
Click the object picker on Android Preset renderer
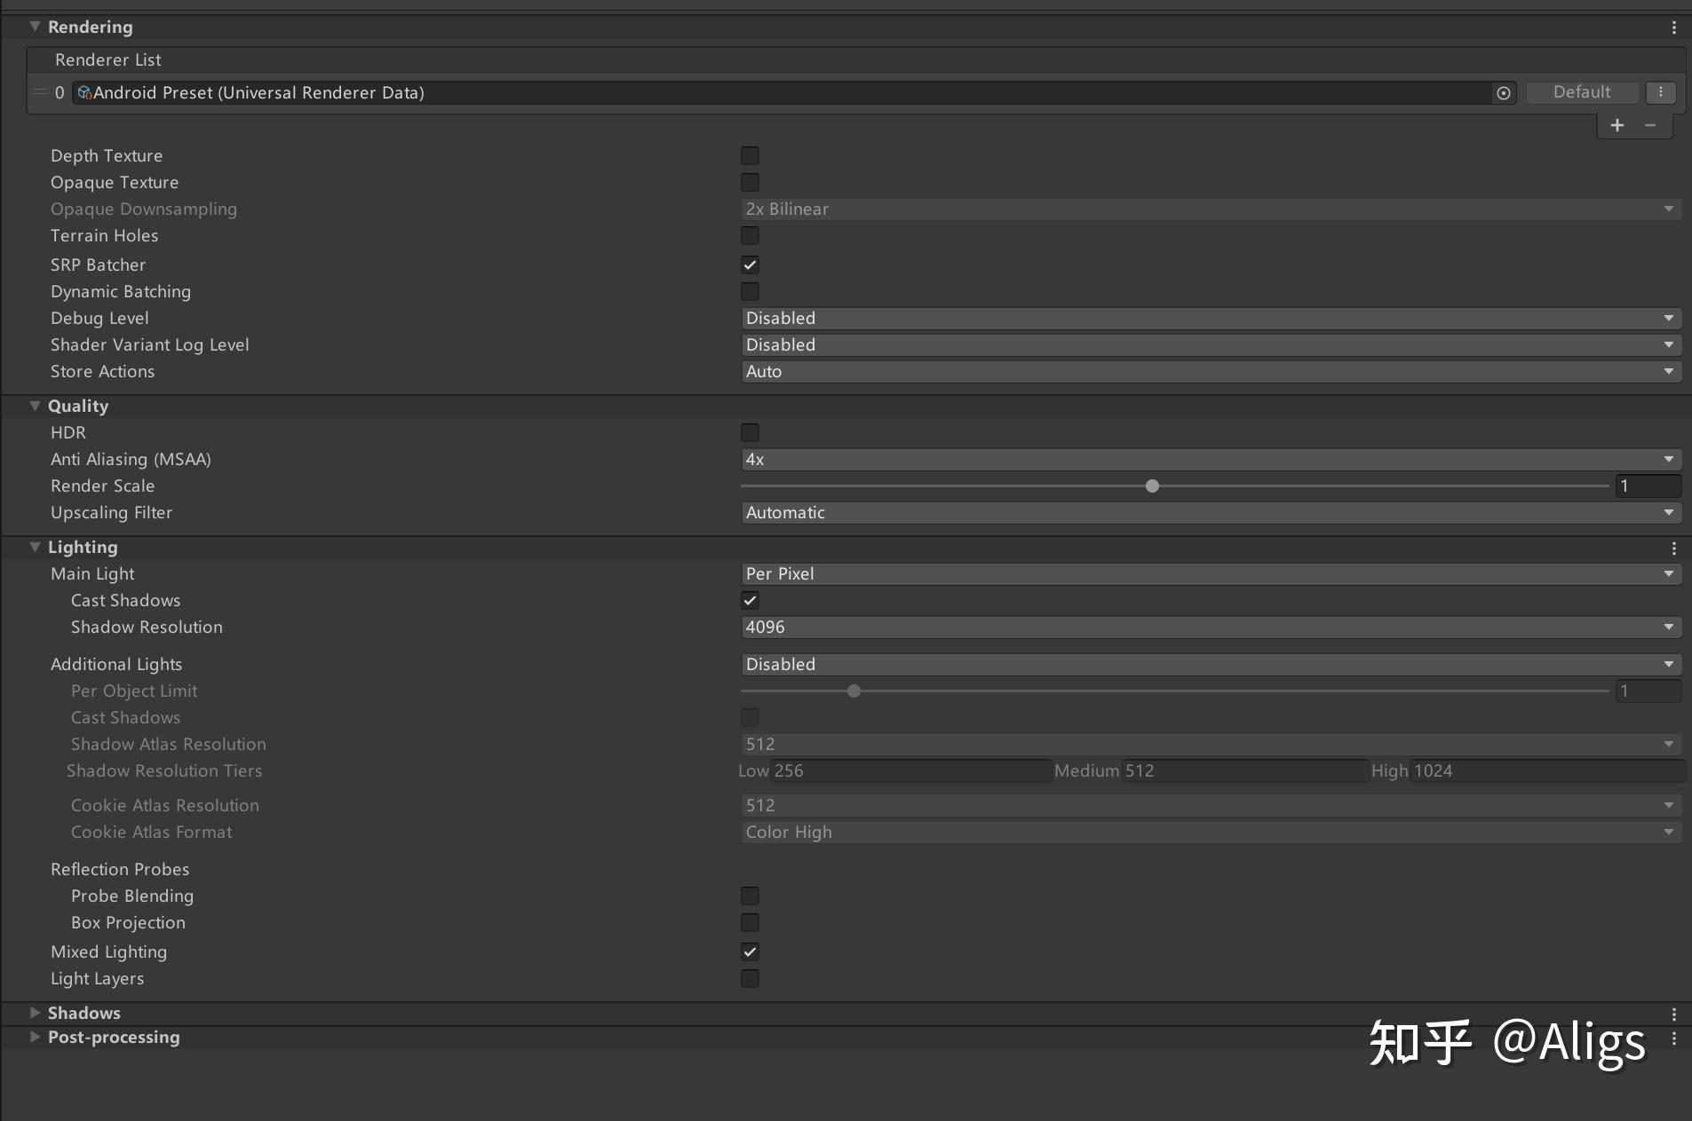(1501, 92)
